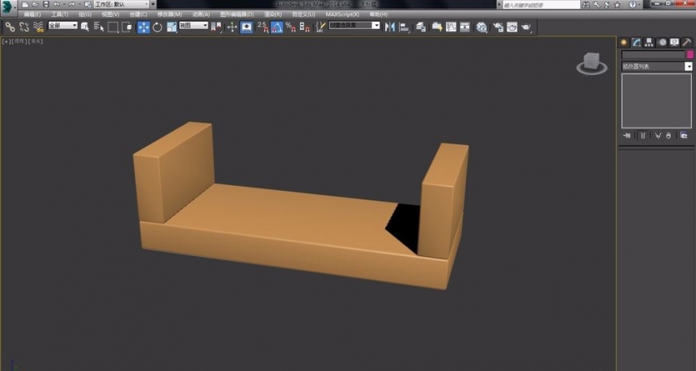Open the 工具(T) menu
This screenshot has height=371, width=696.
[x=59, y=15]
